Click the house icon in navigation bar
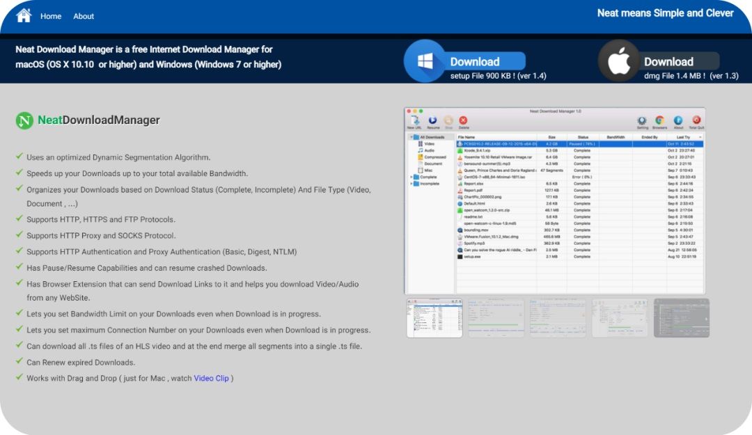 (x=24, y=15)
